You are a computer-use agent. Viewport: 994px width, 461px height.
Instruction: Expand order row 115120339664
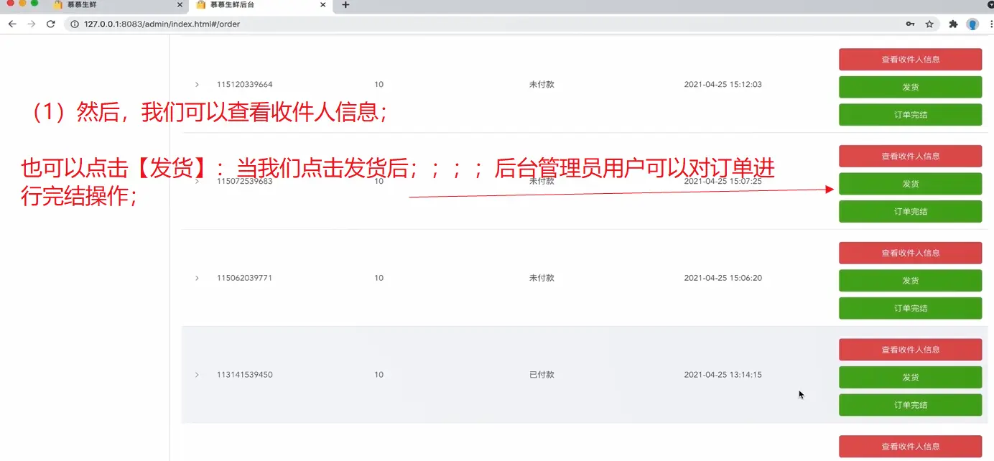click(x=197, y=85)
